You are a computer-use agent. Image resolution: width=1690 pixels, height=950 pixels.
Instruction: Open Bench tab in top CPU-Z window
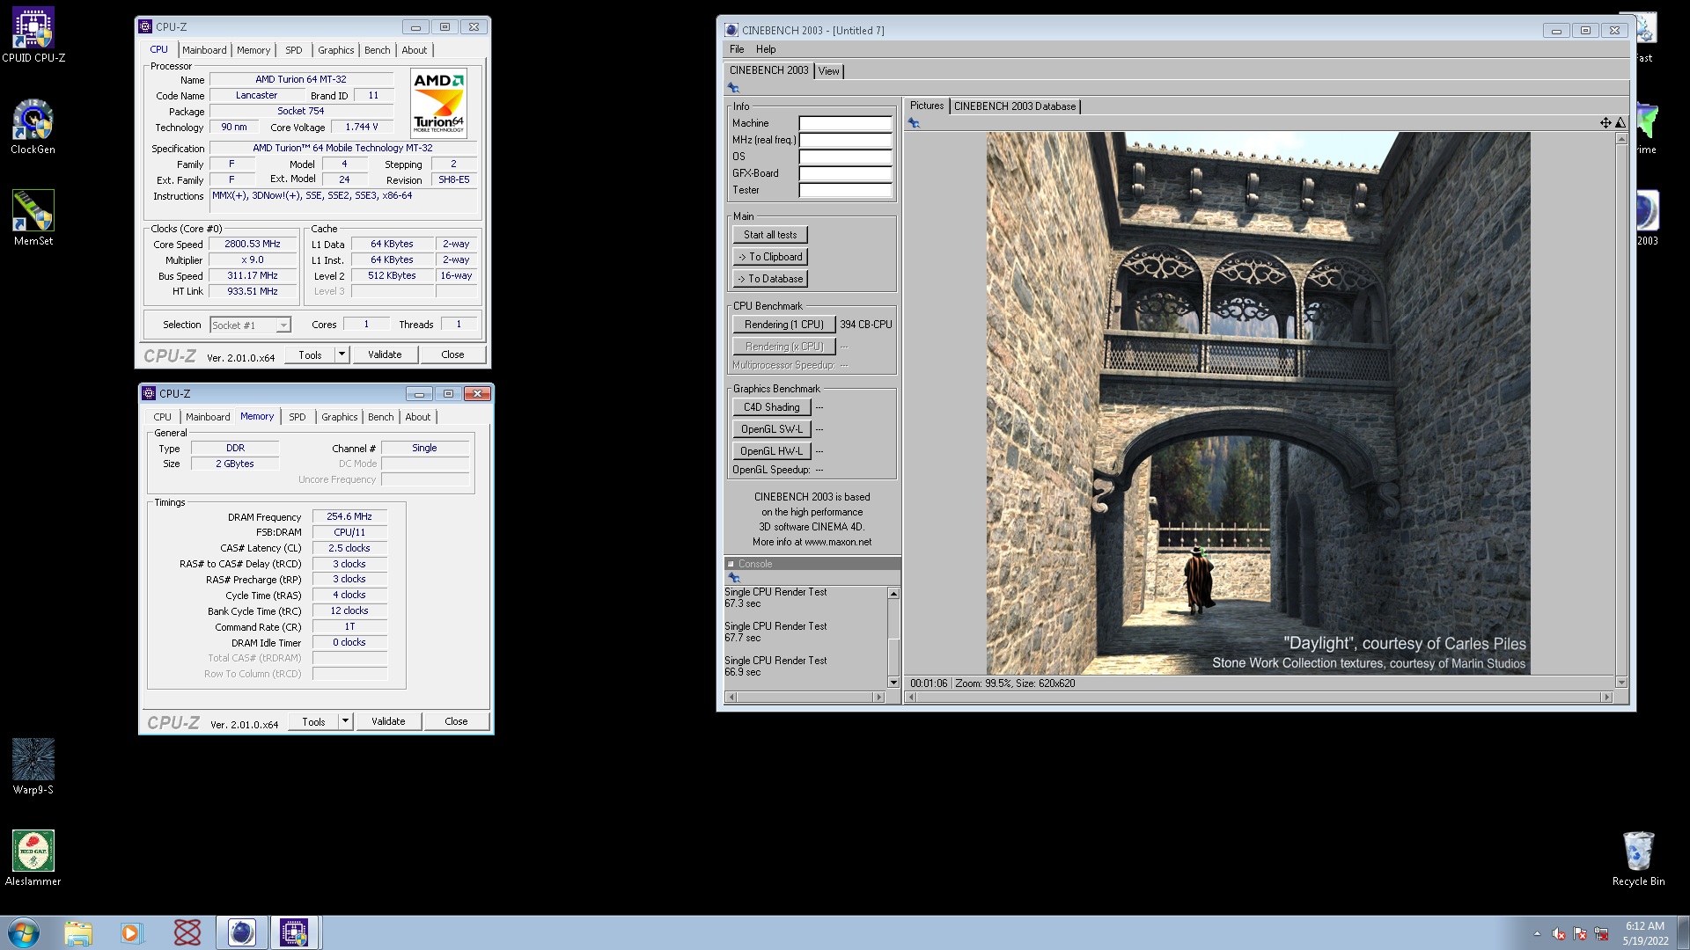point(378,50)
